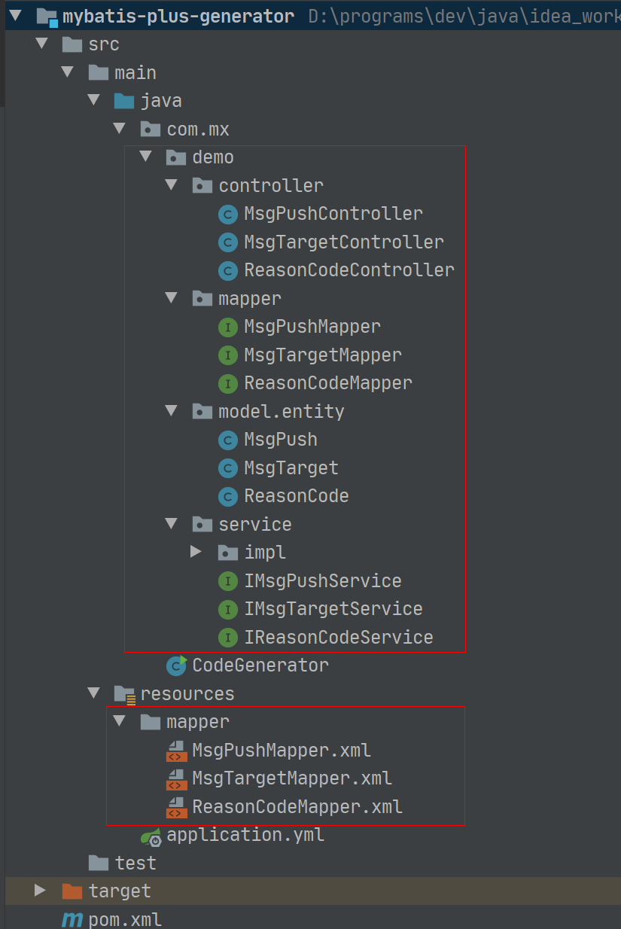Collapse the service package
621x929 pixels.
(171, 525)
